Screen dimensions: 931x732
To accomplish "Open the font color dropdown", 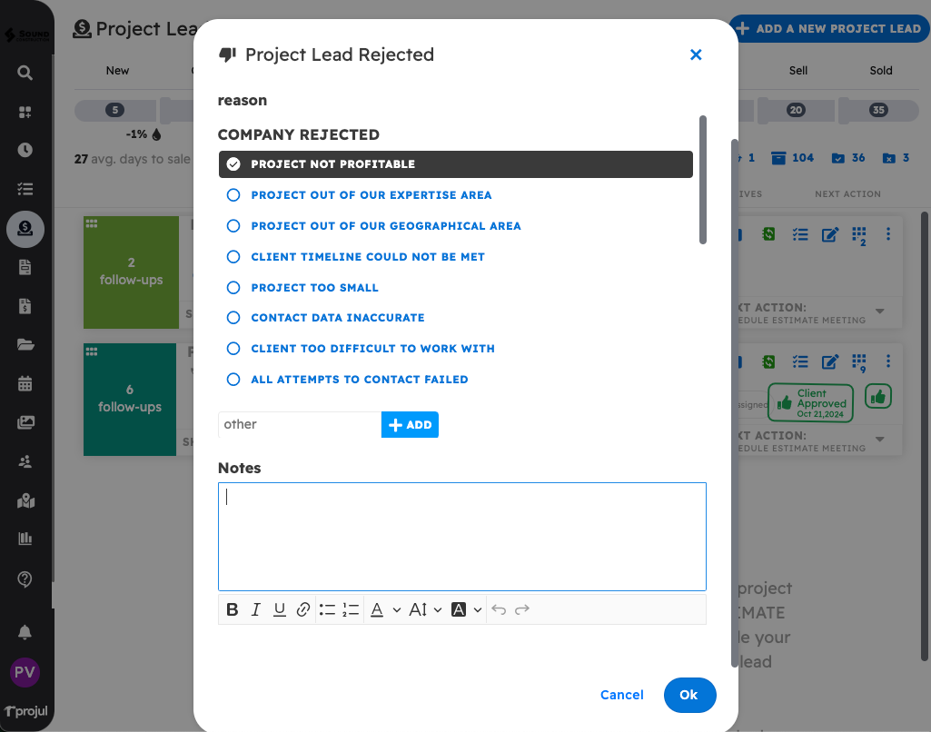I will click(x=385, y=609).
